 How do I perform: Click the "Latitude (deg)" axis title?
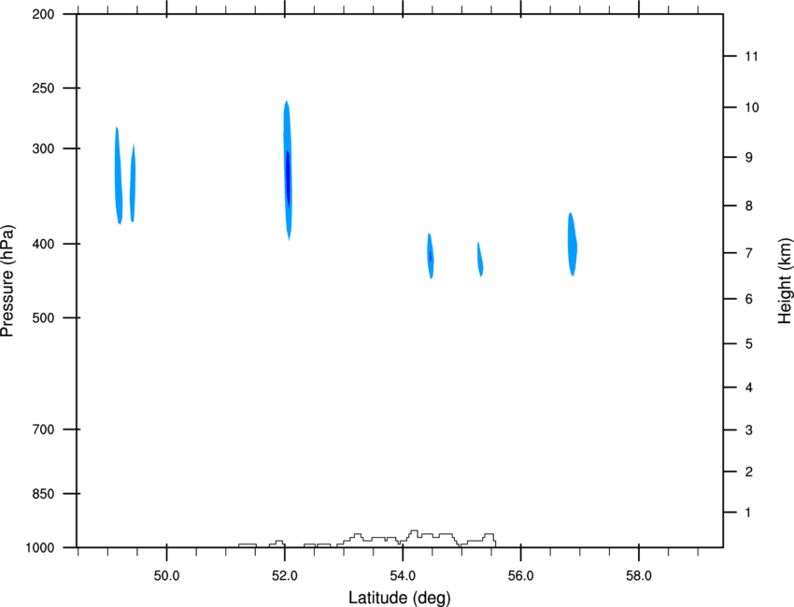(399, 598)
